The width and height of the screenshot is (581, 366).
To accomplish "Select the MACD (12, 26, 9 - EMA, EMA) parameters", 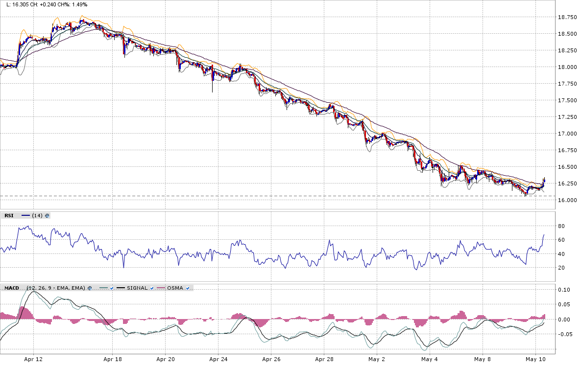I will [x=56, y=288].
